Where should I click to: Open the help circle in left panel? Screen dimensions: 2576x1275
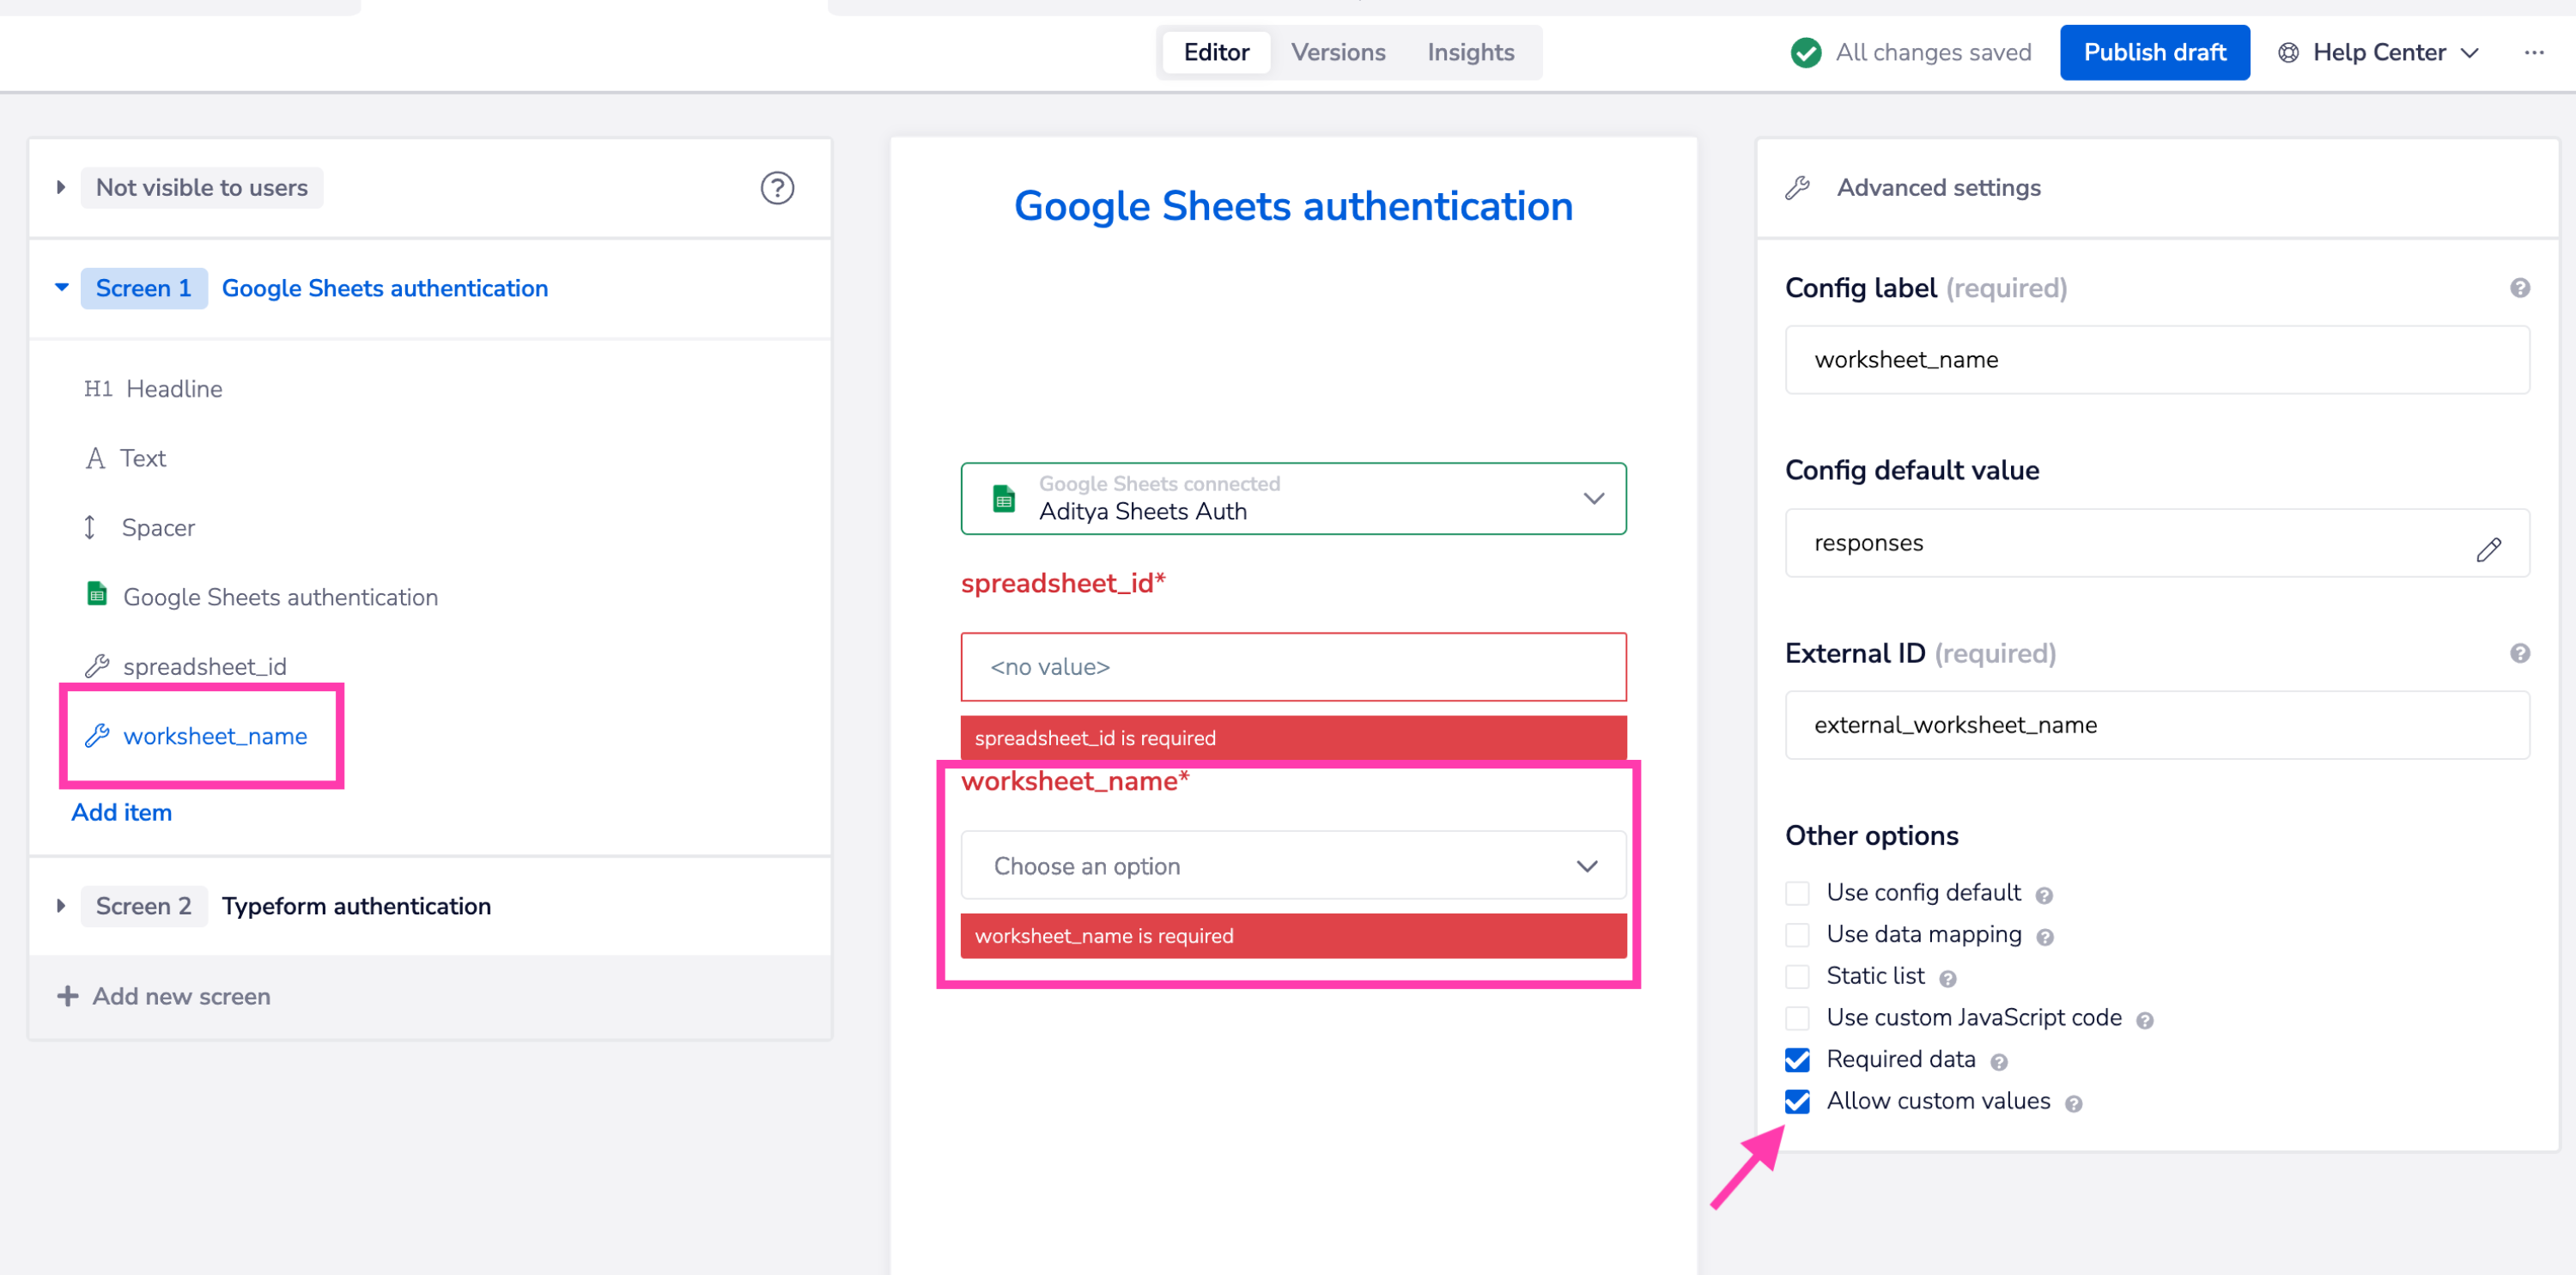click(778, 187)
